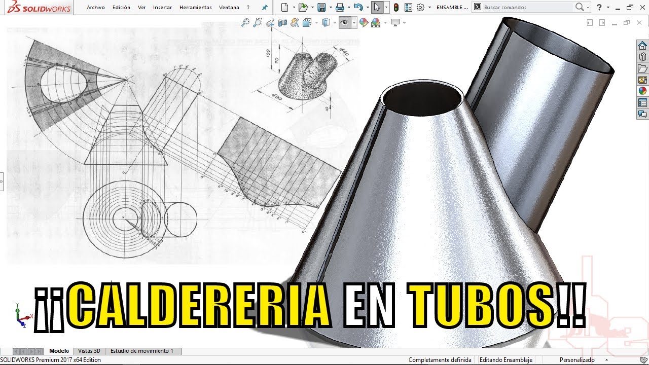Open the Ver menu
The width and height of the screenshot is (649, 365).
click(141, 8)
